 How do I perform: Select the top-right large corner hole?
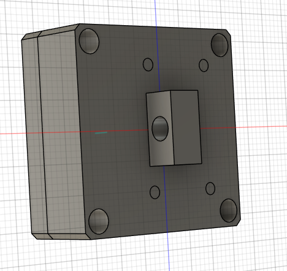(220, 45)
